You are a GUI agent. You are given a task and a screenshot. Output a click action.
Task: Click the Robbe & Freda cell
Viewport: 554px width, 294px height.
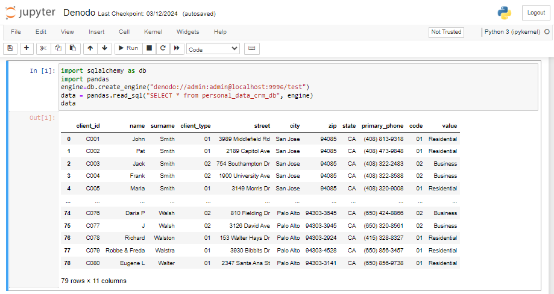tap(125, 251)
